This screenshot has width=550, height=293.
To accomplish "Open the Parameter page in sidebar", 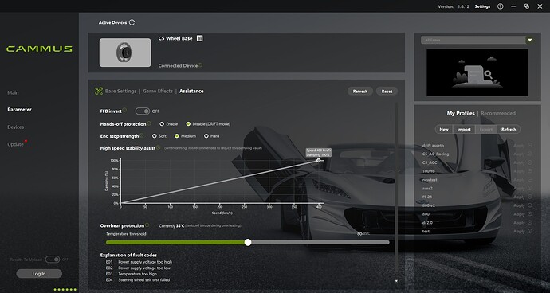I will 20,110.
